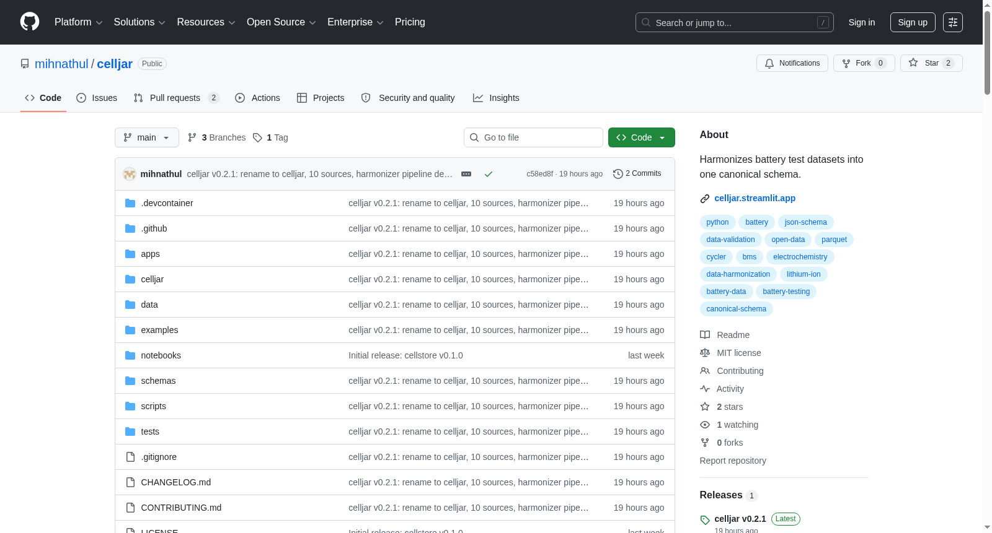This screenshot has height=533, width=992.
Task: Open the celljar v0.2.1 release
Action: point(740,519)
